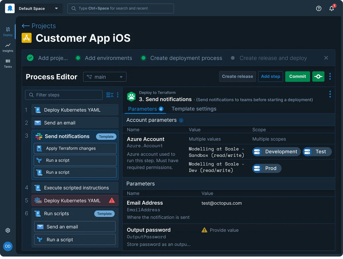Viewport: 343px width, 259px height.
Task: Click the top search field
Action: point(121,9)
